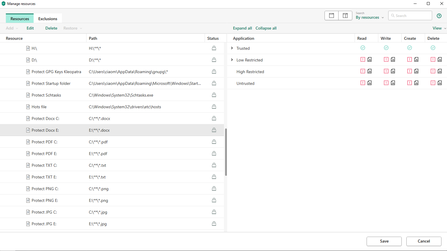Open the View menu

click(439, 28)
